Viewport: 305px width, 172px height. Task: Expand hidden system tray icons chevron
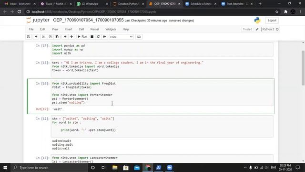[245, 168]
